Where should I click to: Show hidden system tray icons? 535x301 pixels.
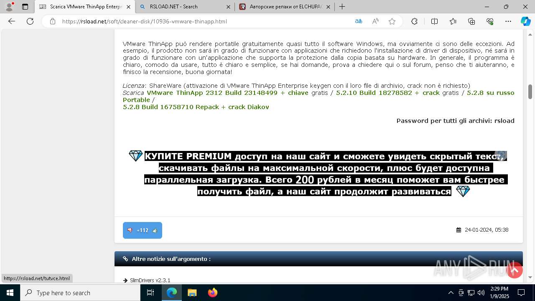pyautogui.click(x=451, y=293)
